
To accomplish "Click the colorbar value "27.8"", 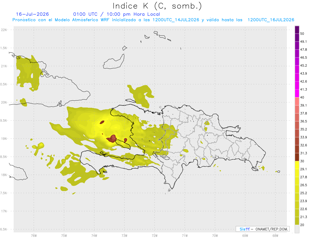I will point(304,177).
